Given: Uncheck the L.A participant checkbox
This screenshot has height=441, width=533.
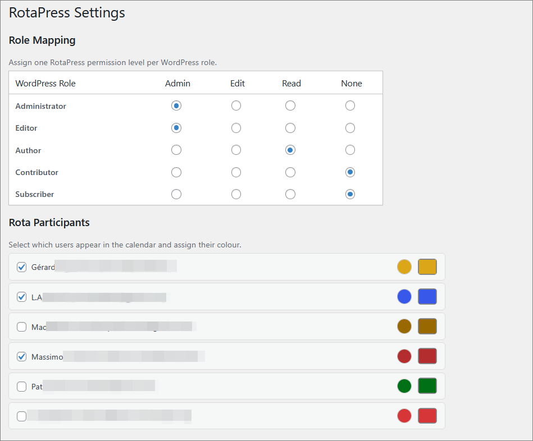Looking at the screenshot, I should coord(21,297).
